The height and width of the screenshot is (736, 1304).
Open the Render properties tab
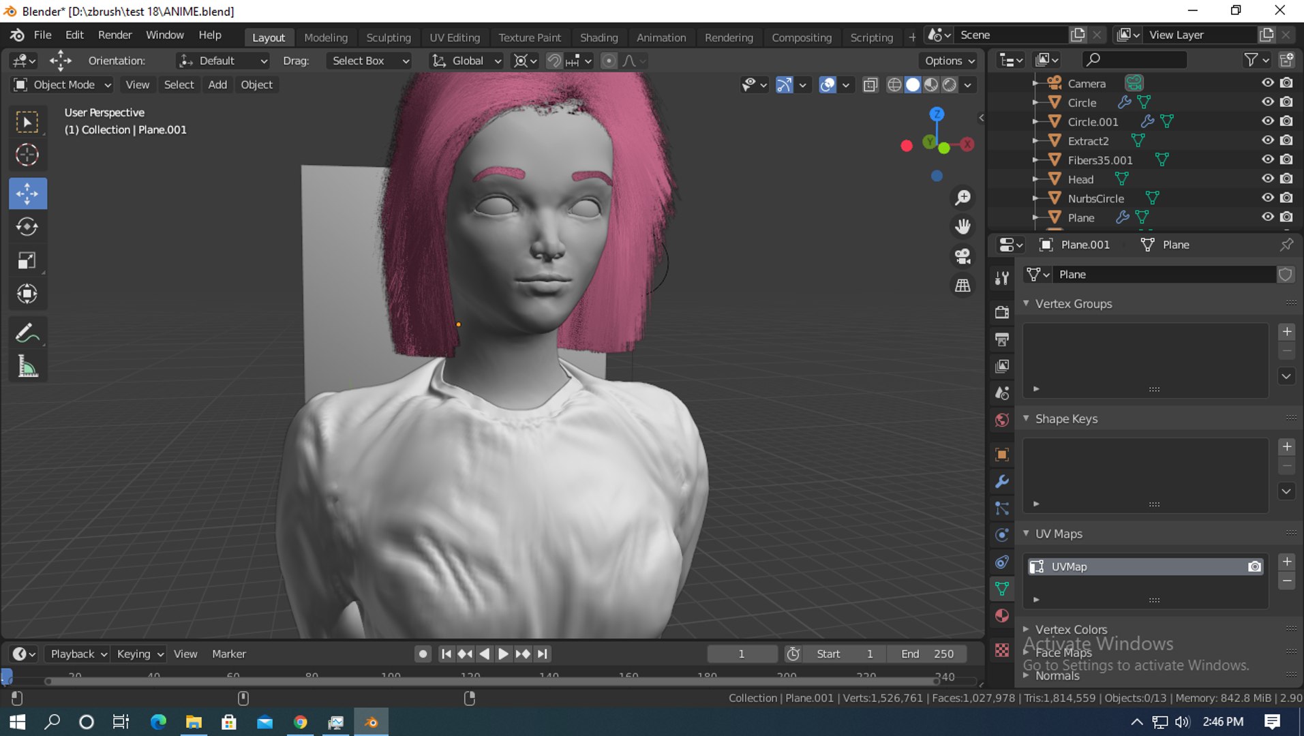click(x=1002, y=312)
